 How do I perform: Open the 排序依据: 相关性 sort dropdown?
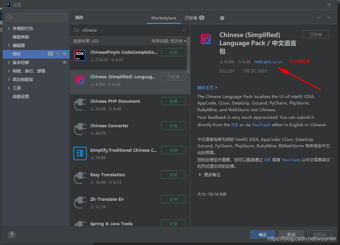pos(169,41)
